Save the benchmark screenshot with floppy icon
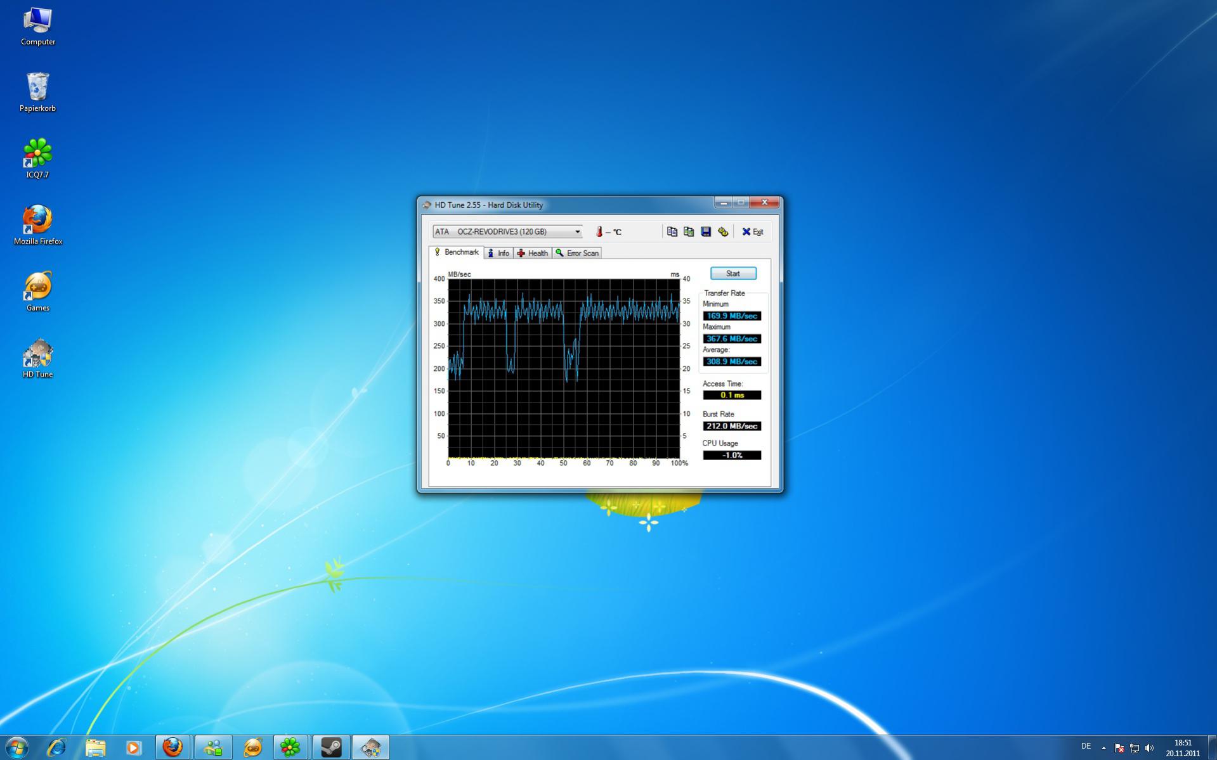1217x760 pixels. point(706,232)
